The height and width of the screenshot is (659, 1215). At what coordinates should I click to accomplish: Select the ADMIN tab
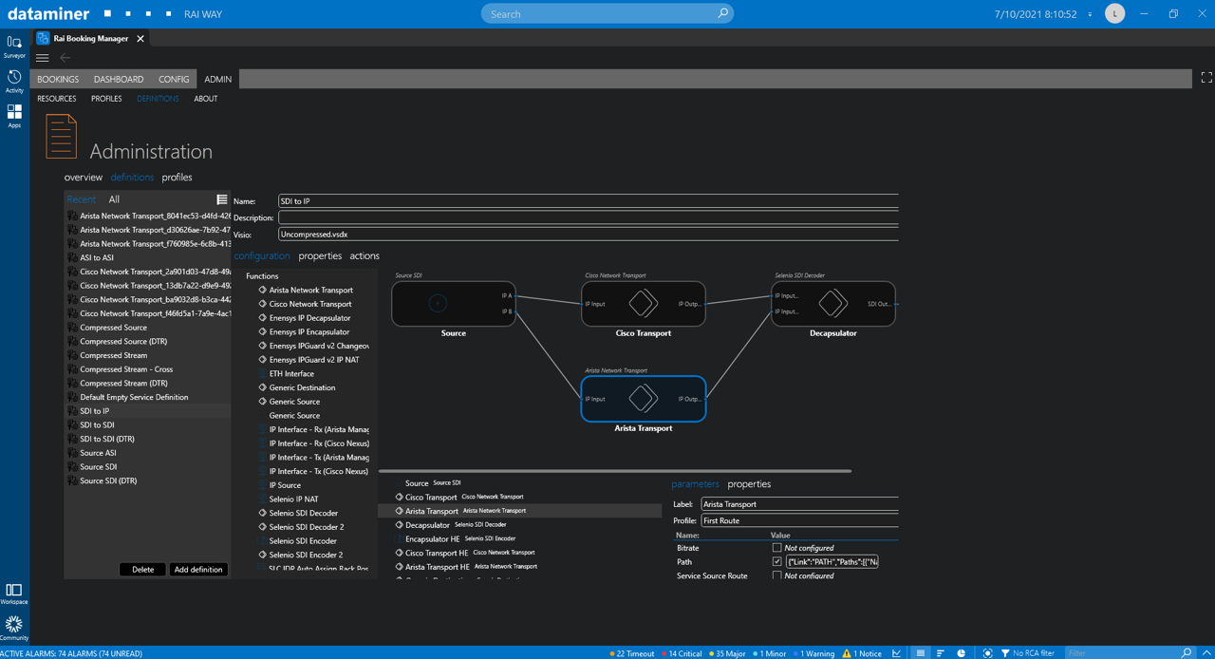point(217,79)
